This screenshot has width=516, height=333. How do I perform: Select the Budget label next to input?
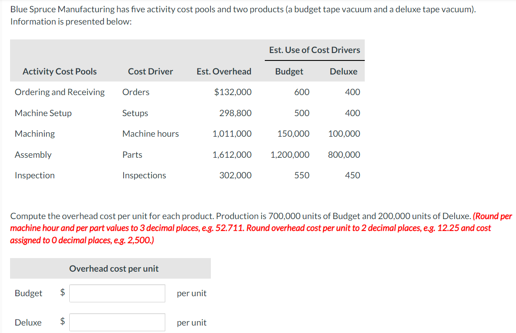(28, 293)
